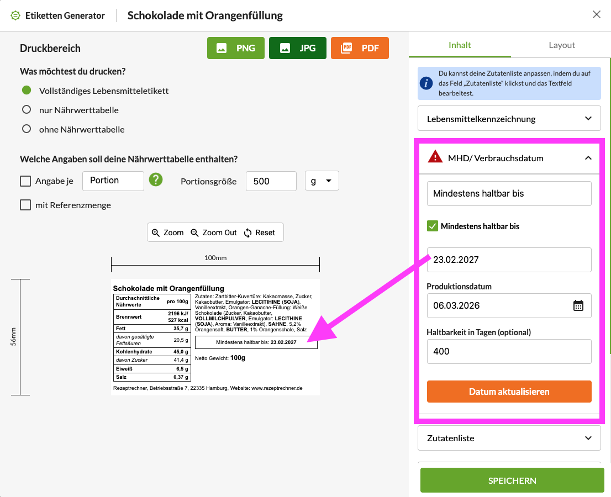
Task: Expand the Zutatenliste section
Action: (x=508, y=438)
